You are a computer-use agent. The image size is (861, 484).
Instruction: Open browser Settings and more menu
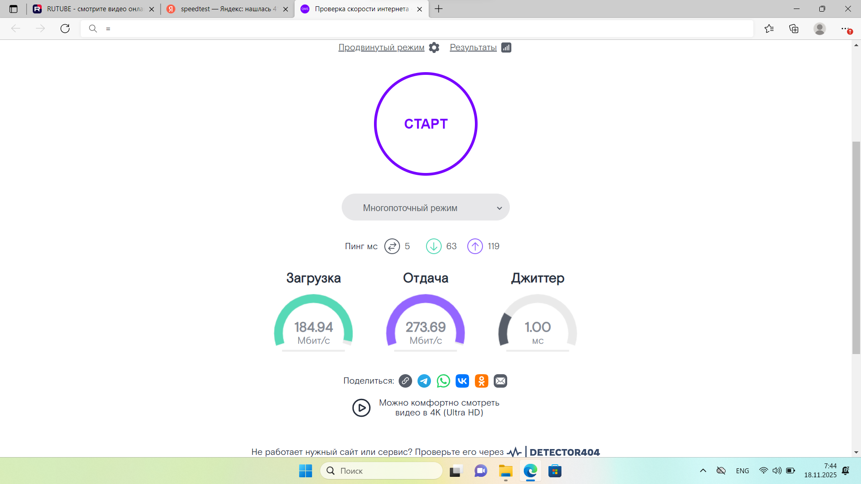(845, 29)
